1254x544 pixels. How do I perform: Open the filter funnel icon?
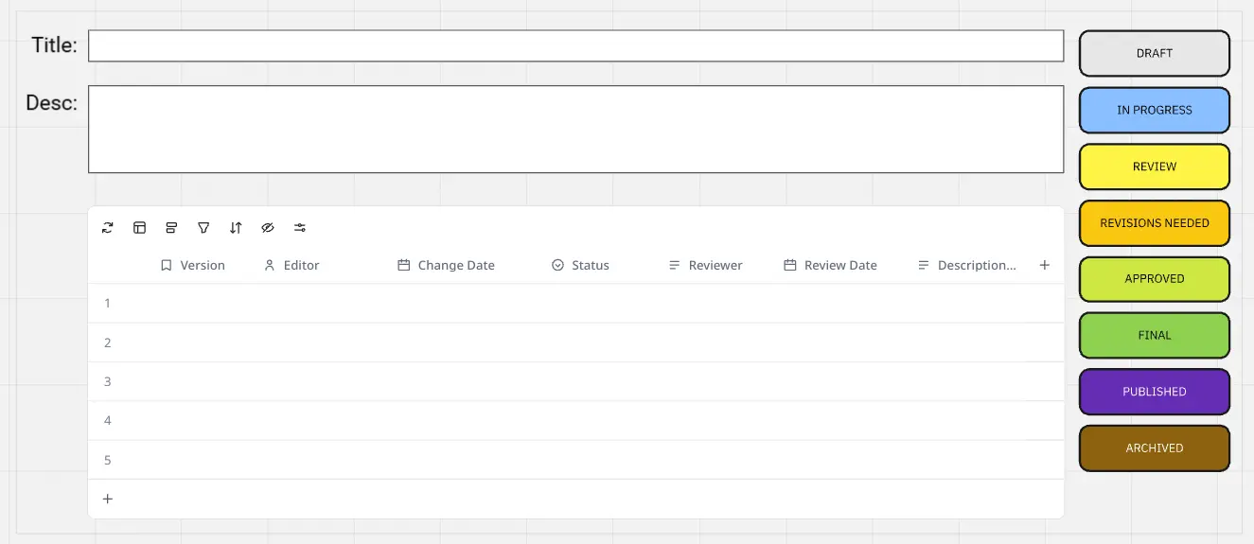pos(203,228)
